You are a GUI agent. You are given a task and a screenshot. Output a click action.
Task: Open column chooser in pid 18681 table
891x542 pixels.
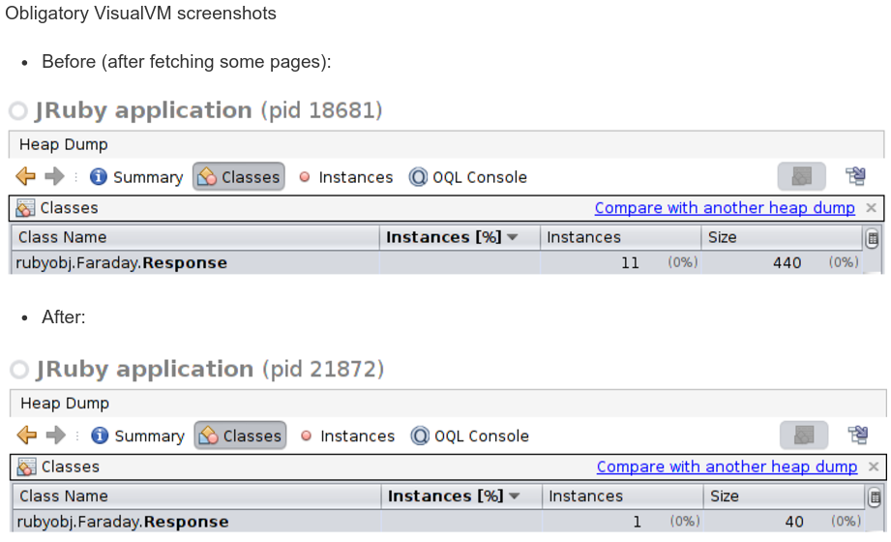coord(873,238)
